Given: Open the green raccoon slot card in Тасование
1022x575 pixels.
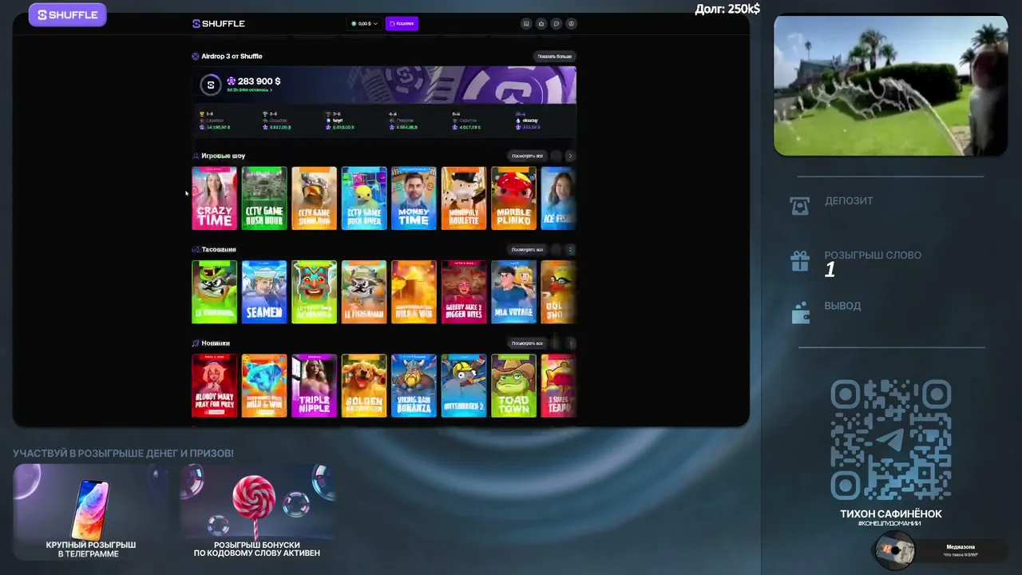Looking at the screenshot, I should (215, 291).
